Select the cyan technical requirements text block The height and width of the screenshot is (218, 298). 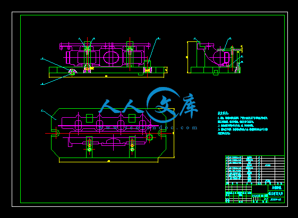243,123
